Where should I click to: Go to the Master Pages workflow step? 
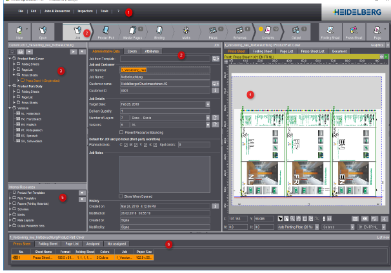(x=133, y=32)
